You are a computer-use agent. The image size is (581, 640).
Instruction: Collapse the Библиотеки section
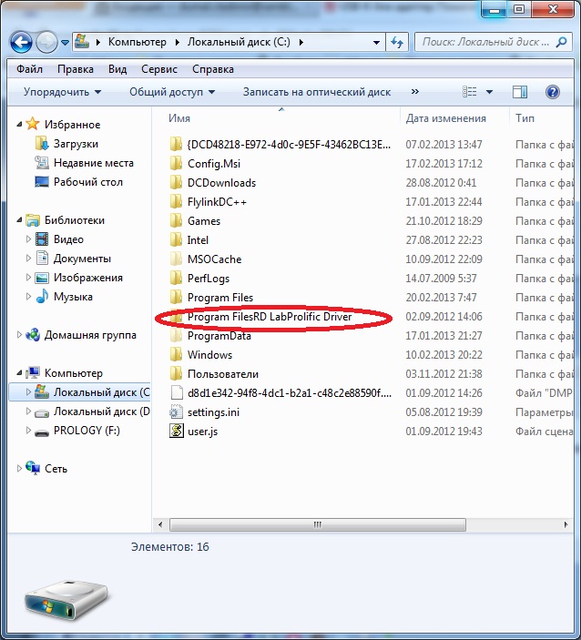click(19, 220)
